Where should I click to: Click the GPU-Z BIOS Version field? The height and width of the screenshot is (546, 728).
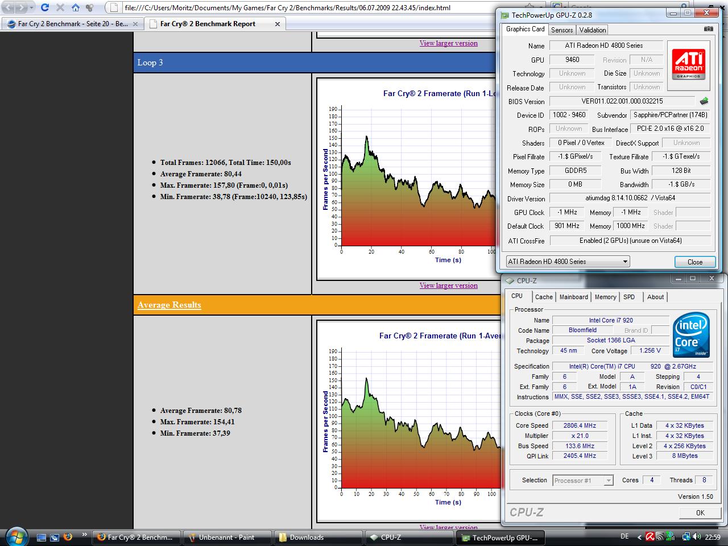click(622, 101)
